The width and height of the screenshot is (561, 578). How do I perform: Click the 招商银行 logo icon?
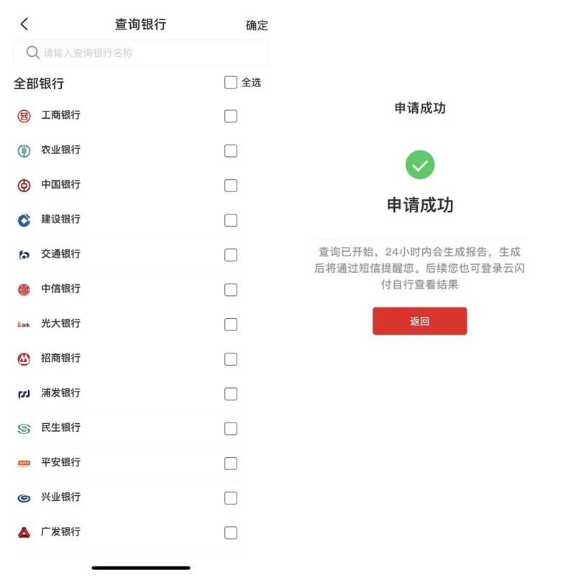tap(24, 358)
